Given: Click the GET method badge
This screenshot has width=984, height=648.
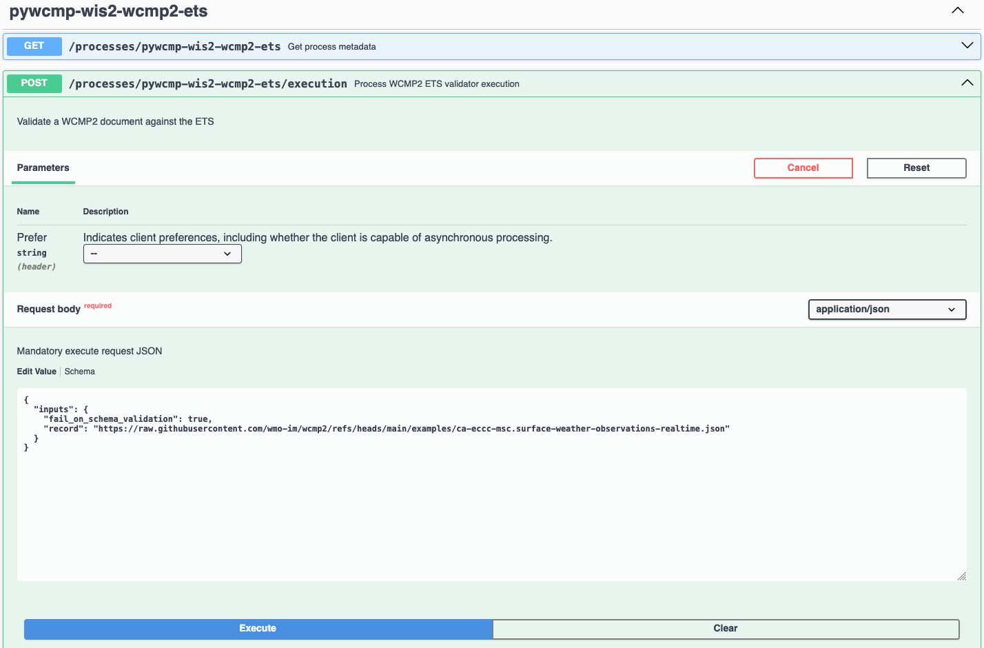Looking at the screenshot, I should tap(33, 45).
